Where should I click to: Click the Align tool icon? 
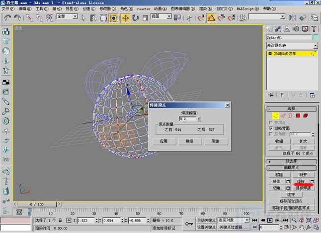303,18
